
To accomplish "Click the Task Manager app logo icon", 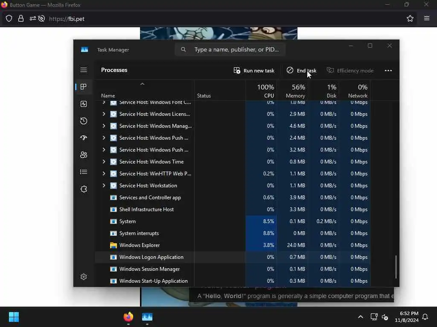I will (x=84, y=49).
